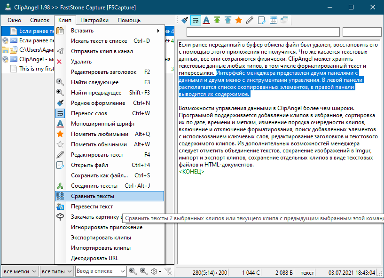Click the pencil edit text toolbar icon

coord(250,20)
